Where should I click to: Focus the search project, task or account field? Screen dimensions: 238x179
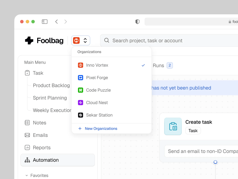pos(169,41)
